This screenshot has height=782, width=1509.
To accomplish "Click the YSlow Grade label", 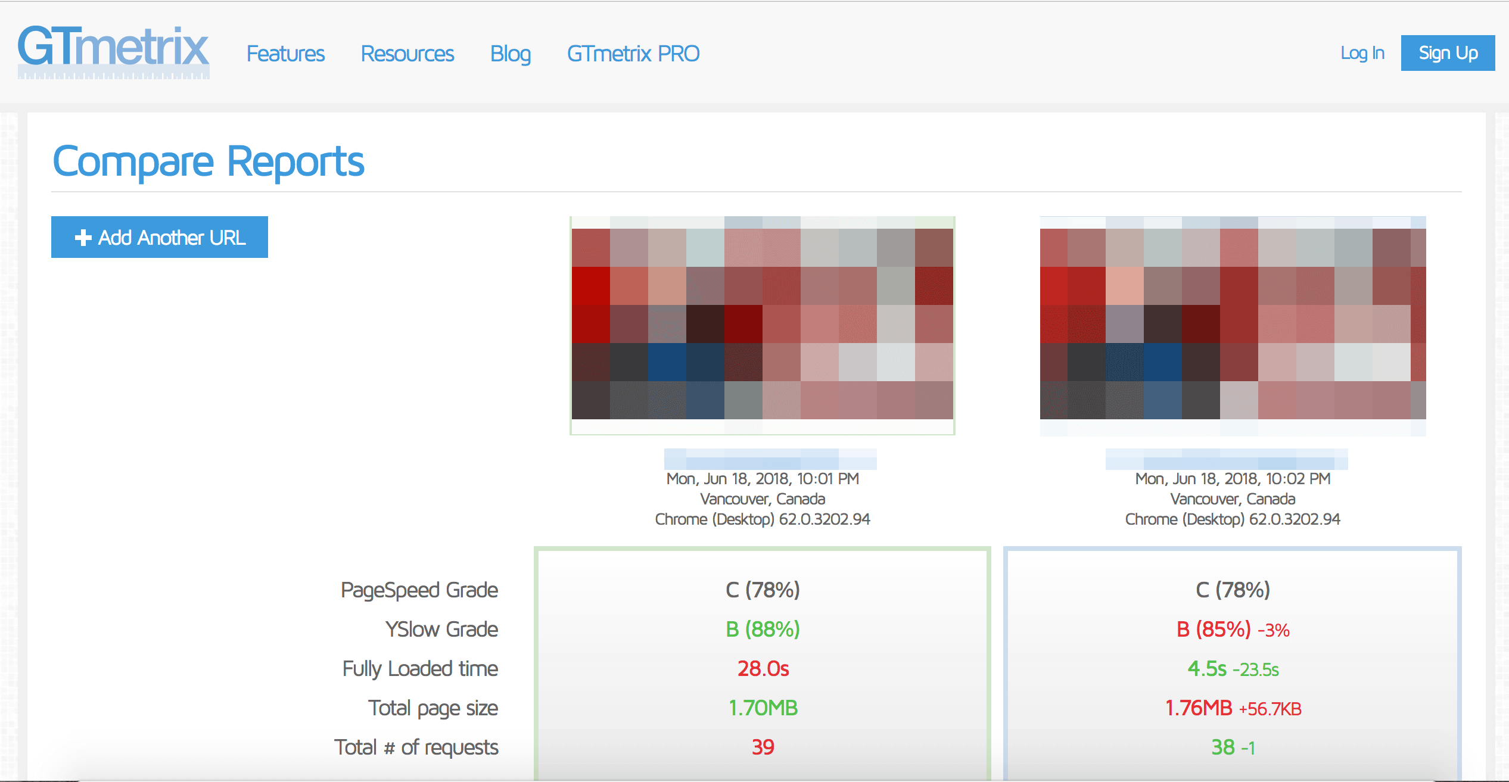I will pos(441,630).
